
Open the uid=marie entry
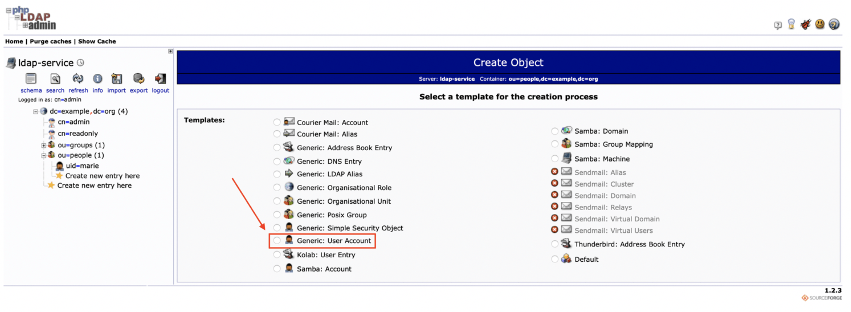click(x=82, y=166)
